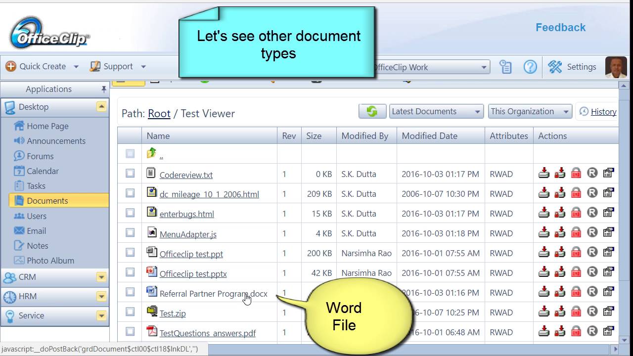Open the Codereview.txt file link
The width and height of the screenshot is (633, 356).
[x=186, y=175]
